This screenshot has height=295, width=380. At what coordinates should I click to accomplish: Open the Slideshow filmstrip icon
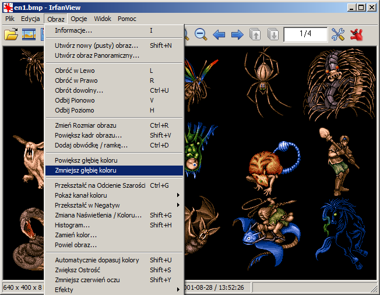pyautogui.click(x=29, y=34)
